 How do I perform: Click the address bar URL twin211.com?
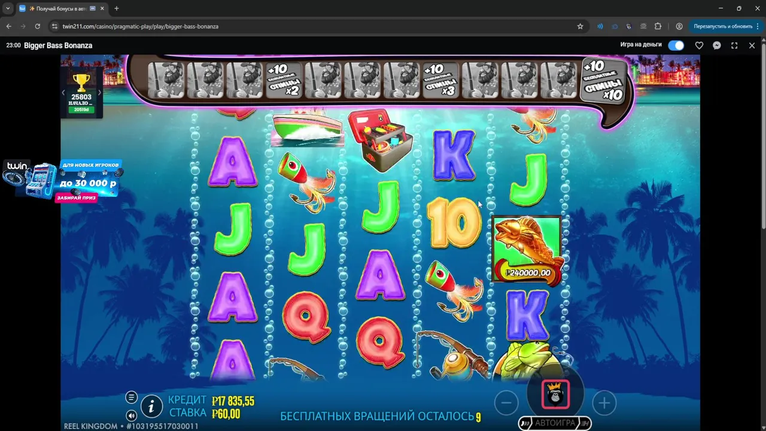141,26
